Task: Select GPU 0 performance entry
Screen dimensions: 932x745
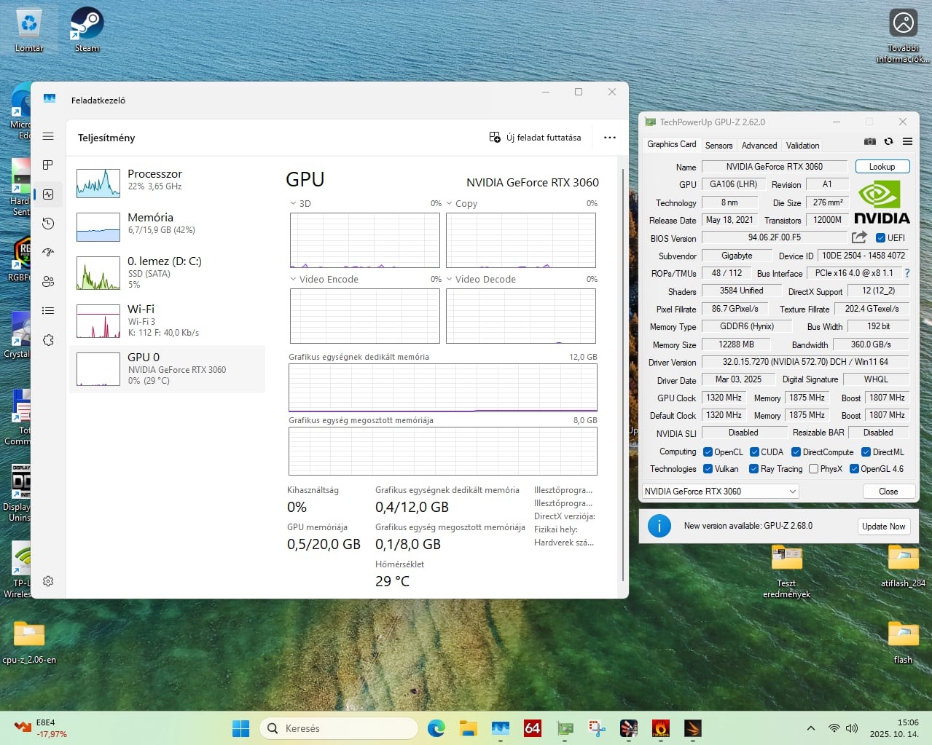Action: coord(167,369)
